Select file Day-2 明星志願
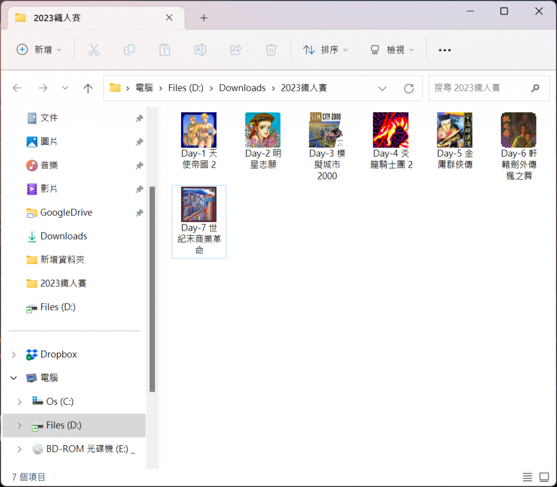Viewport: 557px width, 487px height. 263,141
